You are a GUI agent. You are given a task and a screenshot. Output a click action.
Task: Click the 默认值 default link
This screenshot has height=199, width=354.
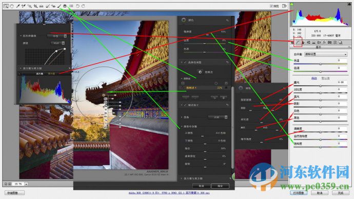coord(325,78)
